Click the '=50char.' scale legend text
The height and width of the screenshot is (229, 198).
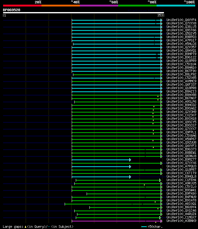[x=155, y=227]
